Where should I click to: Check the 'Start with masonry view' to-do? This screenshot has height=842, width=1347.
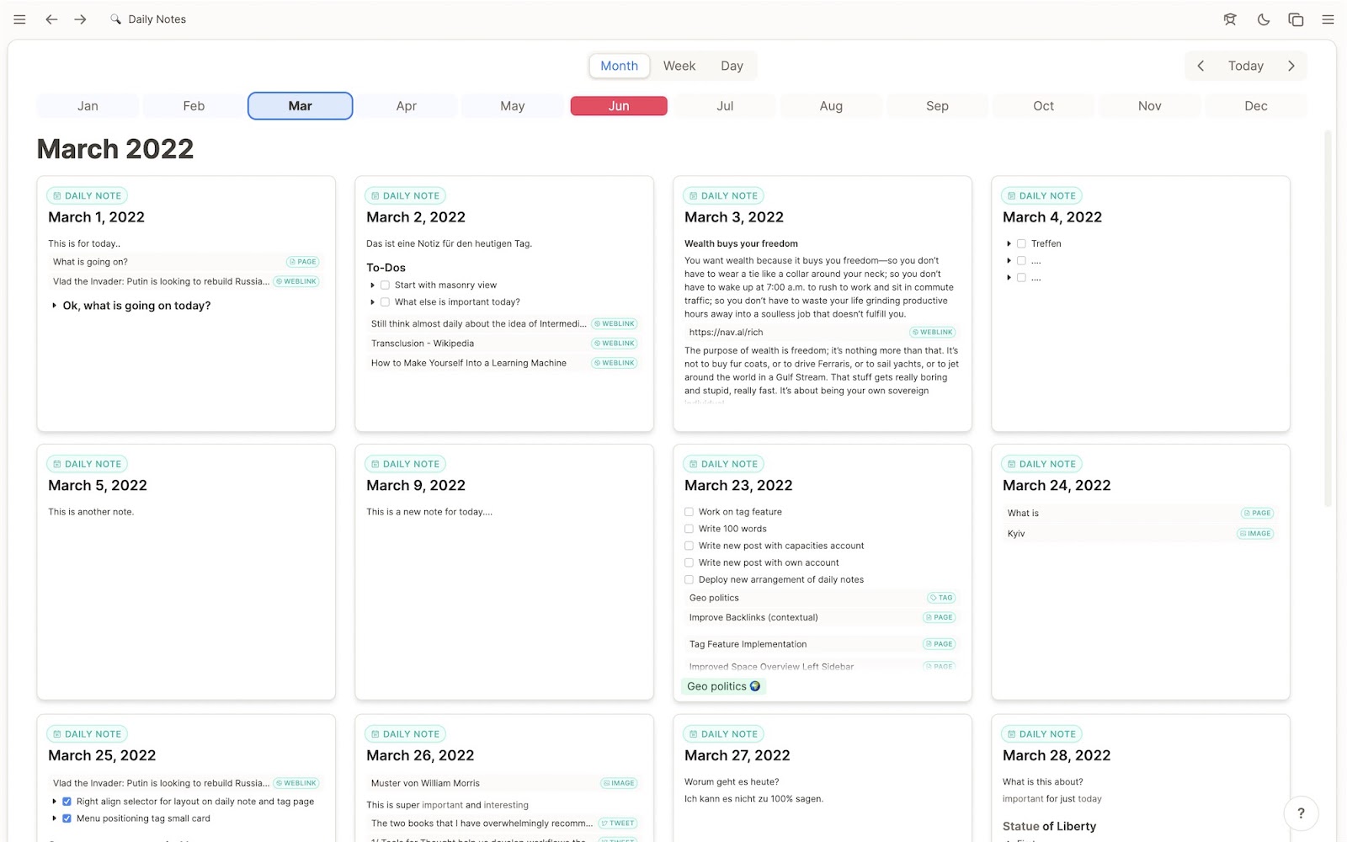(385, 285)
